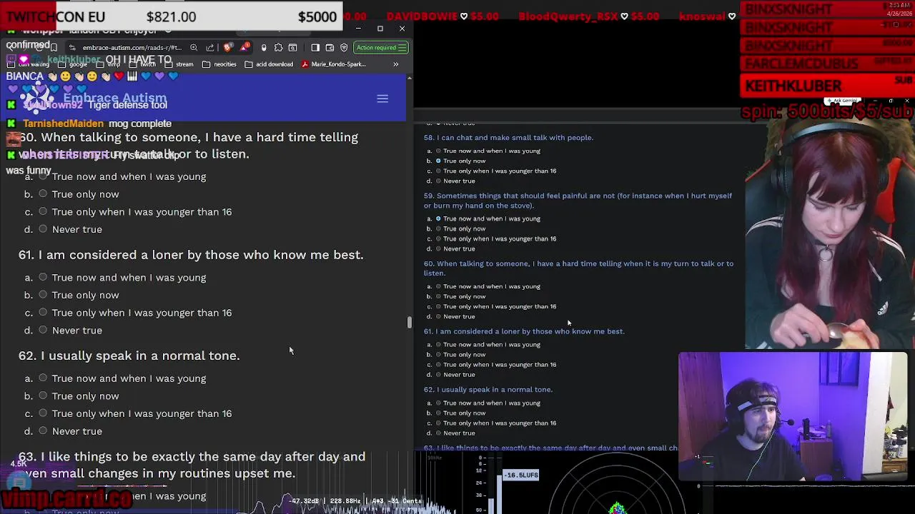Click the $821.00 donation total
915x514 pixels.
(171, 16)
